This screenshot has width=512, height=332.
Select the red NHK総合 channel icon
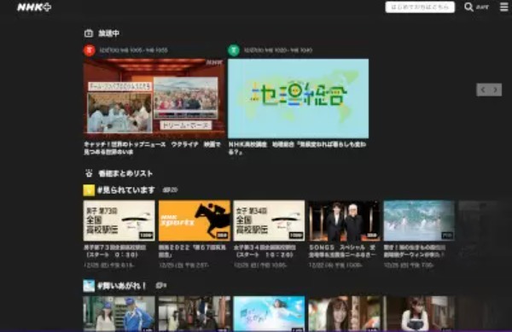pyautogui.click(x=90, y=50)
